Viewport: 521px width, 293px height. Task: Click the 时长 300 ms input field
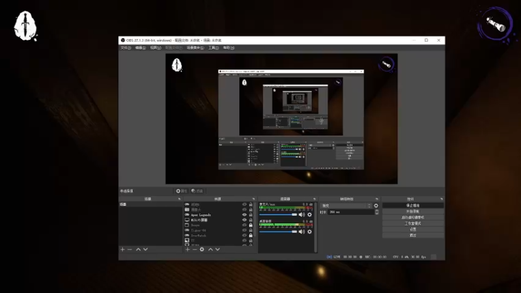(351, 212)
